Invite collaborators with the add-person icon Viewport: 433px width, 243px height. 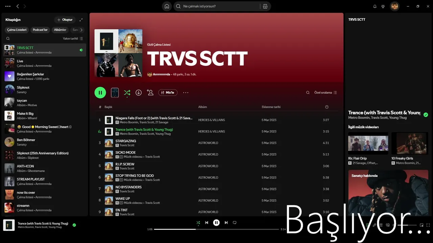150,92
